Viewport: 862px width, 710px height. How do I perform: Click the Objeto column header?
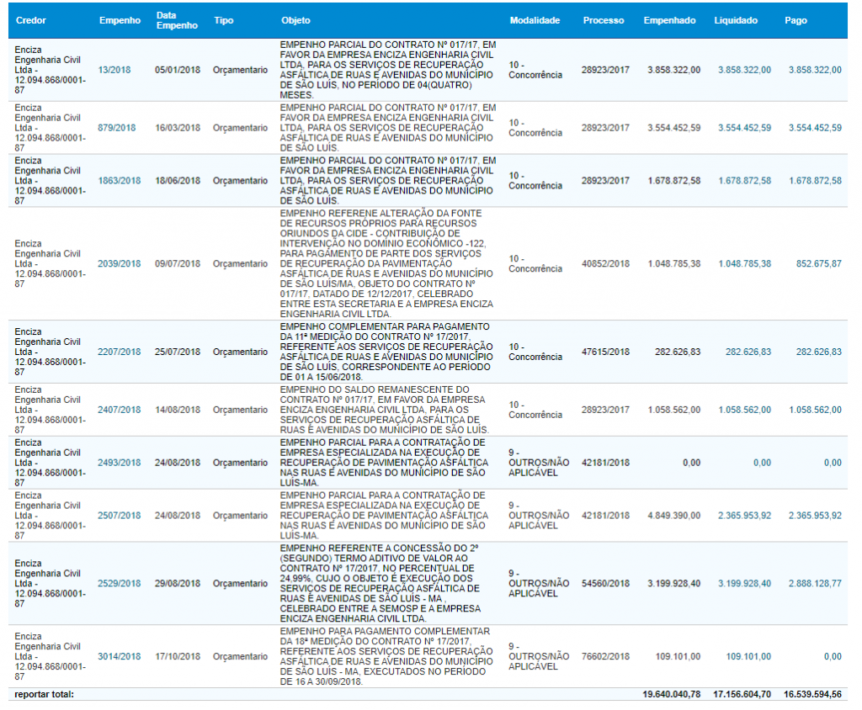295,20
